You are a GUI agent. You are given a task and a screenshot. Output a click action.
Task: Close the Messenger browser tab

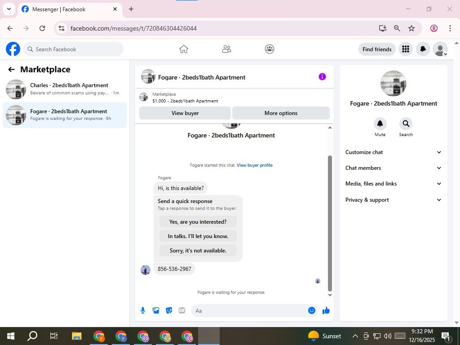(x=115, y=9)
